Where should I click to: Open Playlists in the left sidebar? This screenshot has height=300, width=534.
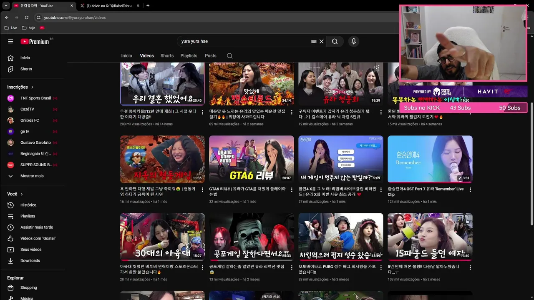pyautogui.click(x=28, y=216)
